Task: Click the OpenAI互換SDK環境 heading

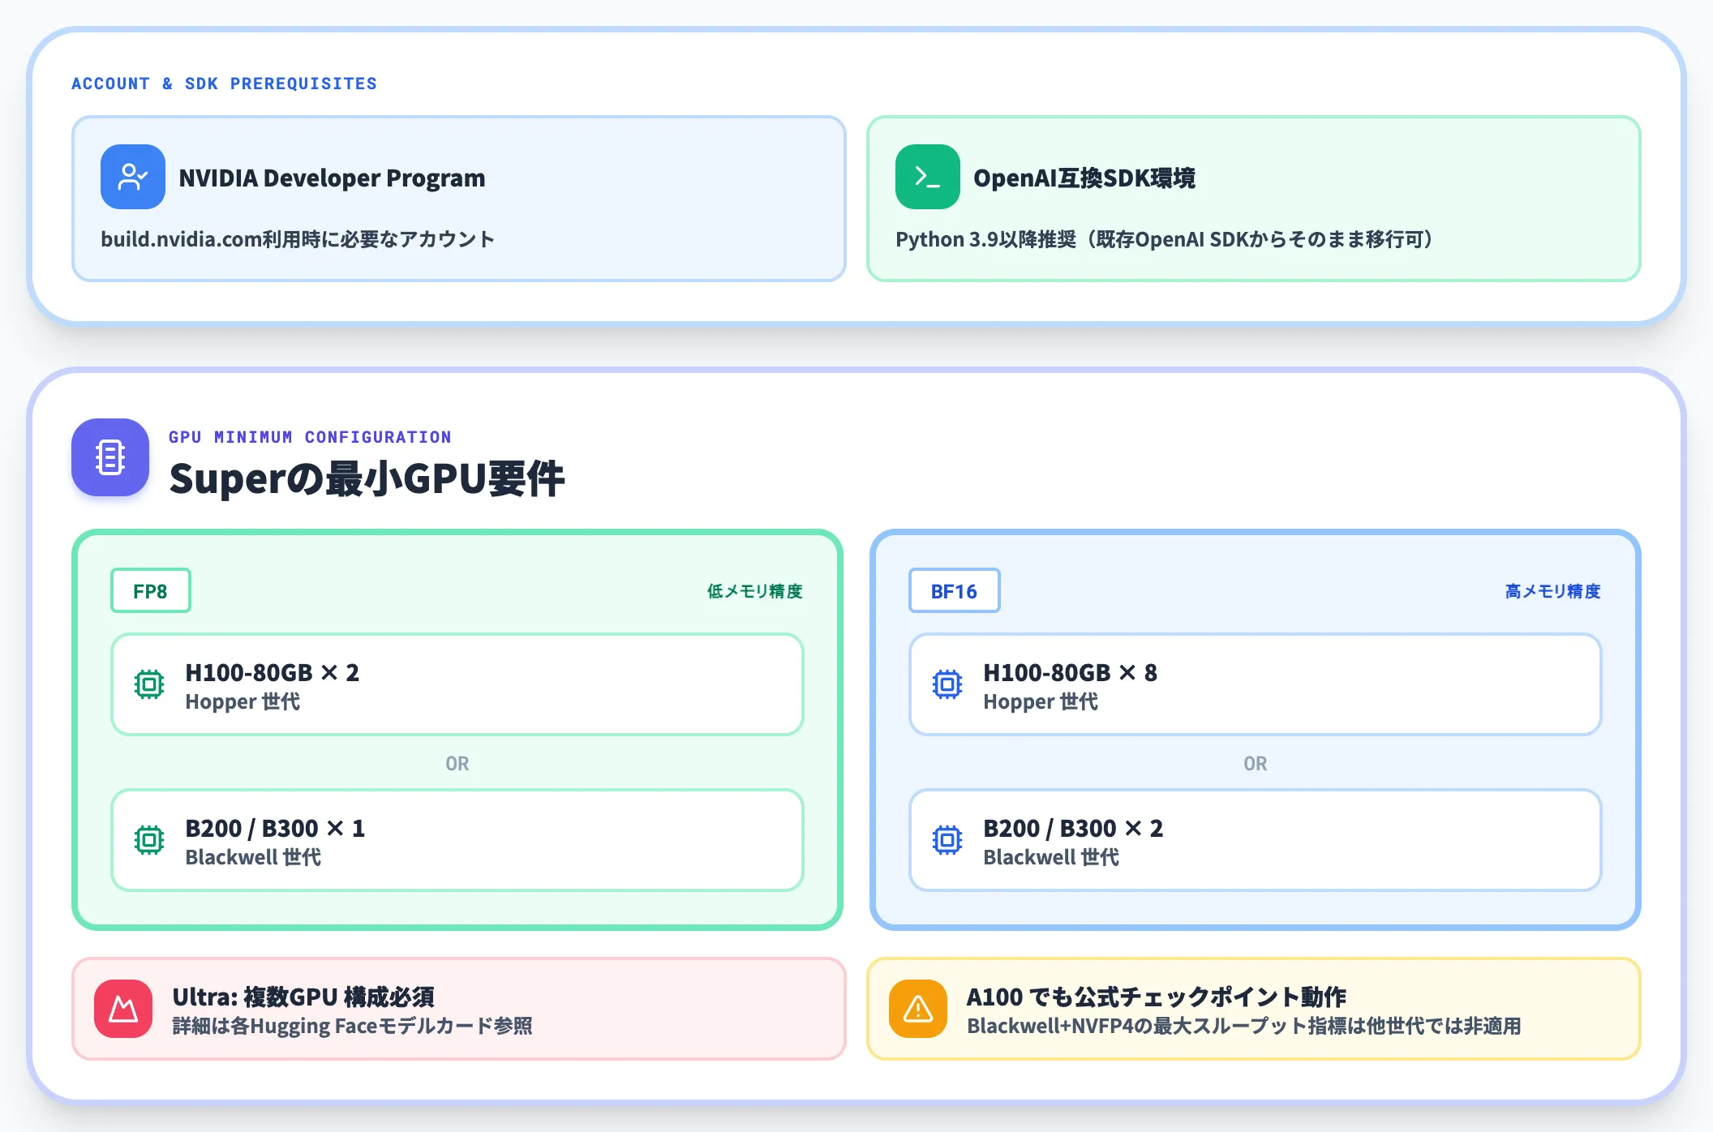Action: click(1084, 178)
